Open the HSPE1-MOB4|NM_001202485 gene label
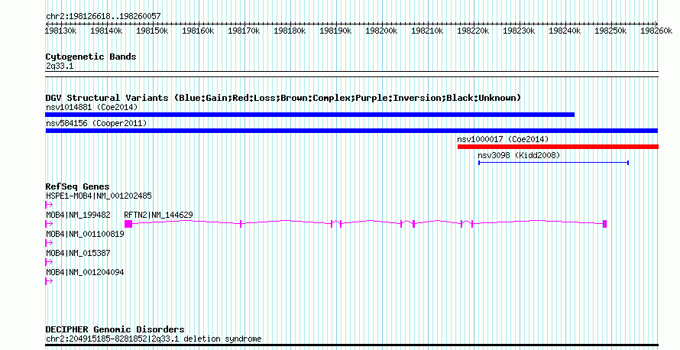 tap(99, 196)
